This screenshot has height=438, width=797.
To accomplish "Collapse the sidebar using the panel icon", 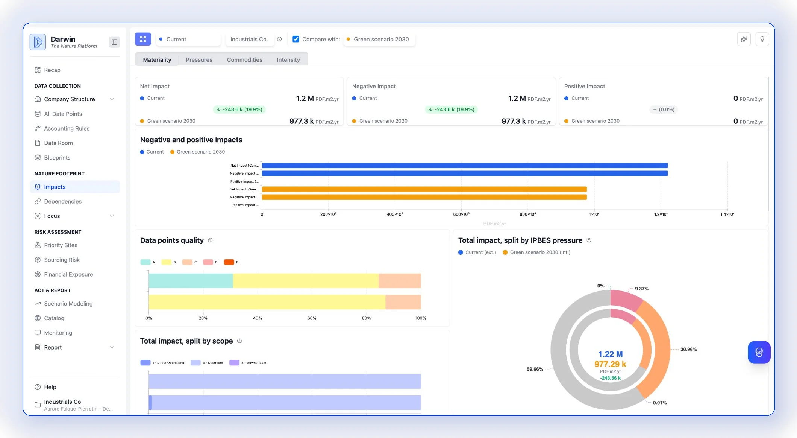I will [114, 42].
